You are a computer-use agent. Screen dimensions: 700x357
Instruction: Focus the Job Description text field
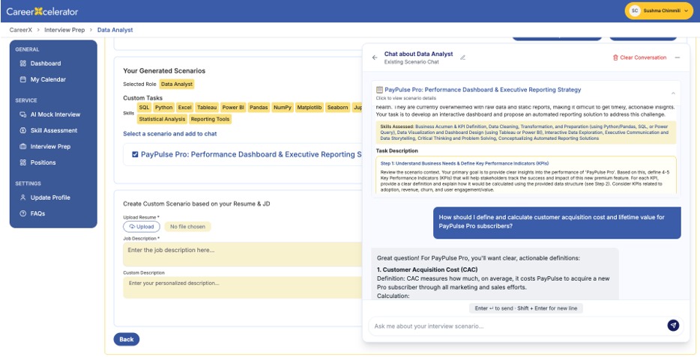point(243,254)
